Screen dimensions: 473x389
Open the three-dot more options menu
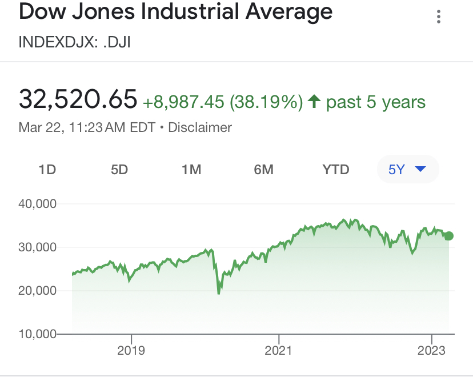439,17
